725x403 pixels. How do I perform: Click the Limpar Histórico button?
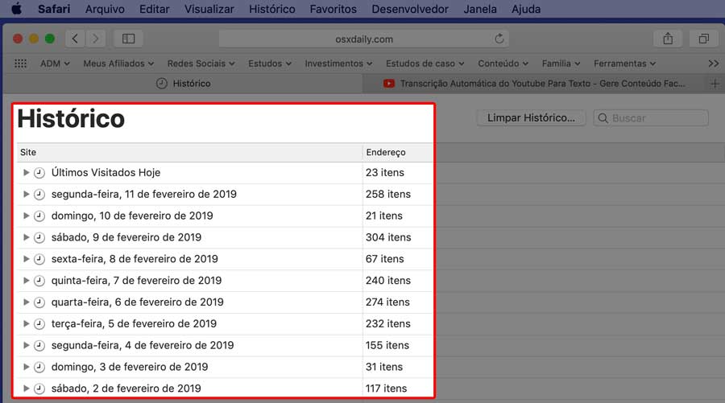(x=531, y=118)
